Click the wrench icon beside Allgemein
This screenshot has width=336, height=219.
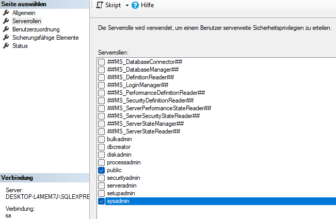[x=6, y=13]
